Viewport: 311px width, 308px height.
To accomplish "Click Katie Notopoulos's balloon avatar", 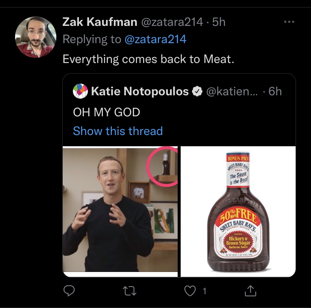I will pos(80,91).
